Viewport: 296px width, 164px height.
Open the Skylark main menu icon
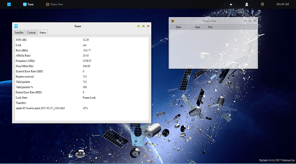click(x=9, y=4)
